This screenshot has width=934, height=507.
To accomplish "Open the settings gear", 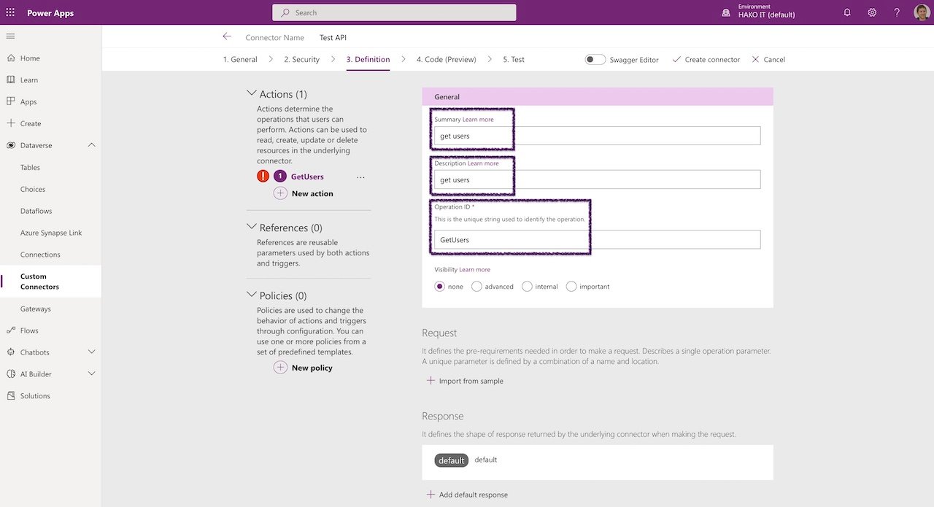I will pos(872,12).
